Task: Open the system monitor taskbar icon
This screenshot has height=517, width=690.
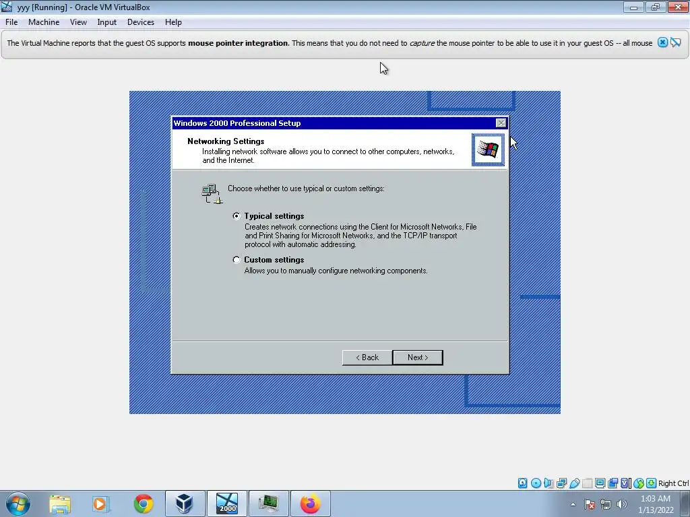Action: click(x=269, y=504)
